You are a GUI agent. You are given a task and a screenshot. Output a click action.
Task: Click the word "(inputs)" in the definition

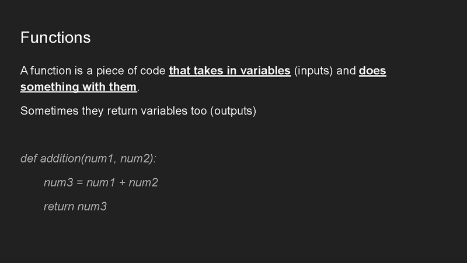pos(314,71)
